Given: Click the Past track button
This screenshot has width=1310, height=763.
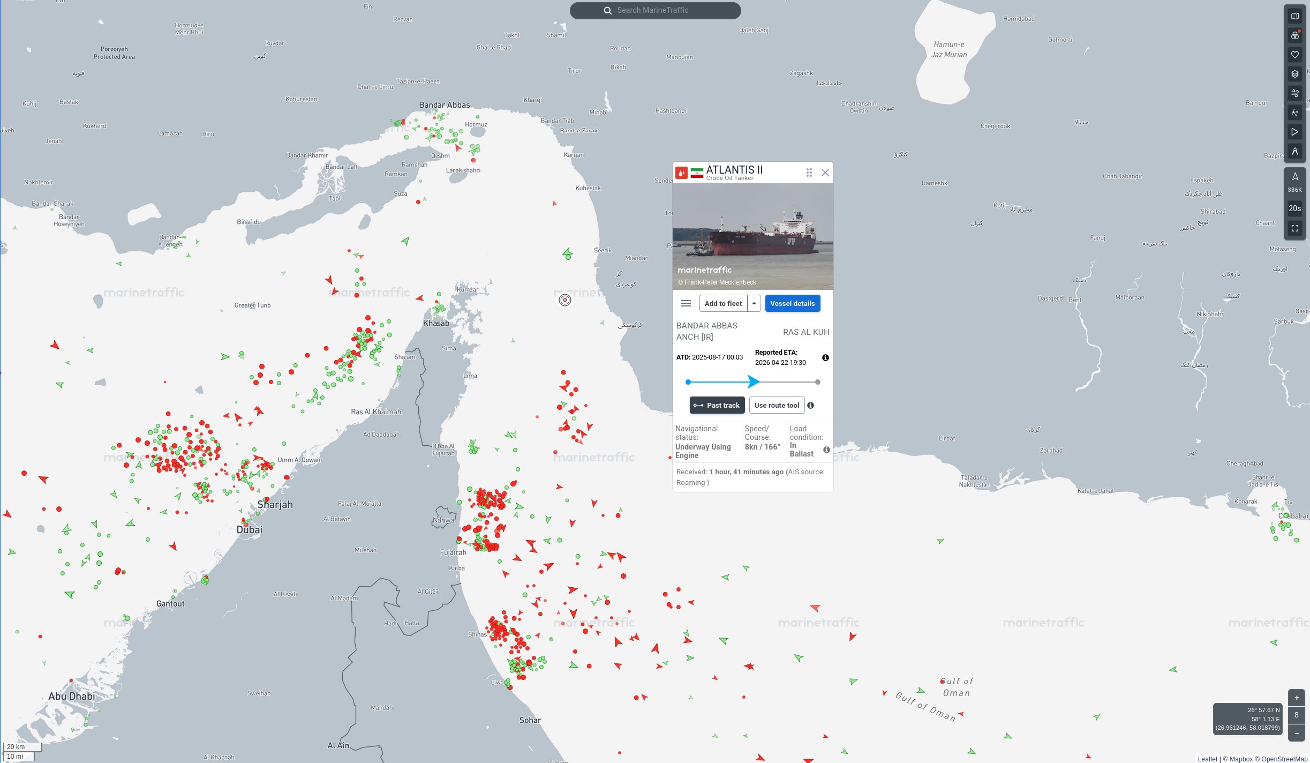Looking at the screenshot, I should point(717,405).
